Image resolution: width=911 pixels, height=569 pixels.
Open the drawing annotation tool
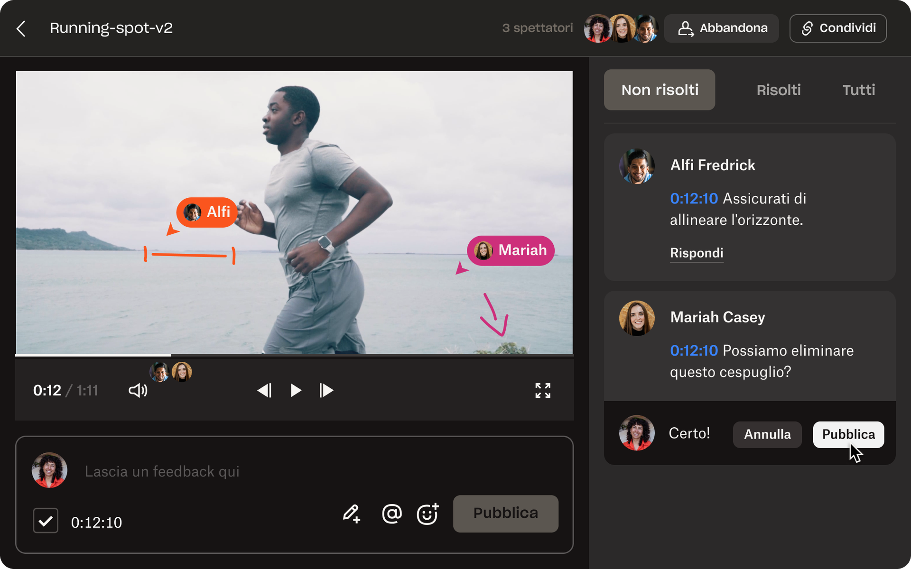click(x=352, y=514)
